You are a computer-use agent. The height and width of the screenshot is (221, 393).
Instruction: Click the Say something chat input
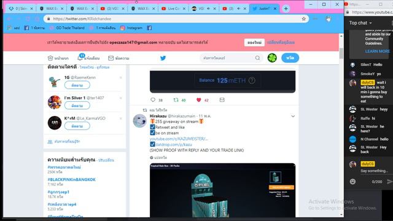tap(374, 171)
